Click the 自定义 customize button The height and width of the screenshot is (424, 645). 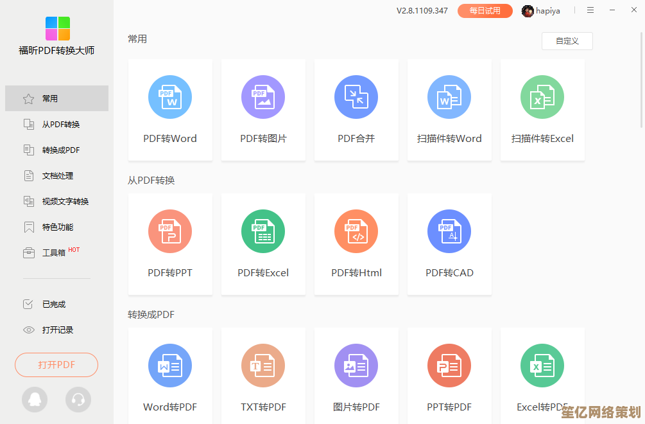[567, 41]
